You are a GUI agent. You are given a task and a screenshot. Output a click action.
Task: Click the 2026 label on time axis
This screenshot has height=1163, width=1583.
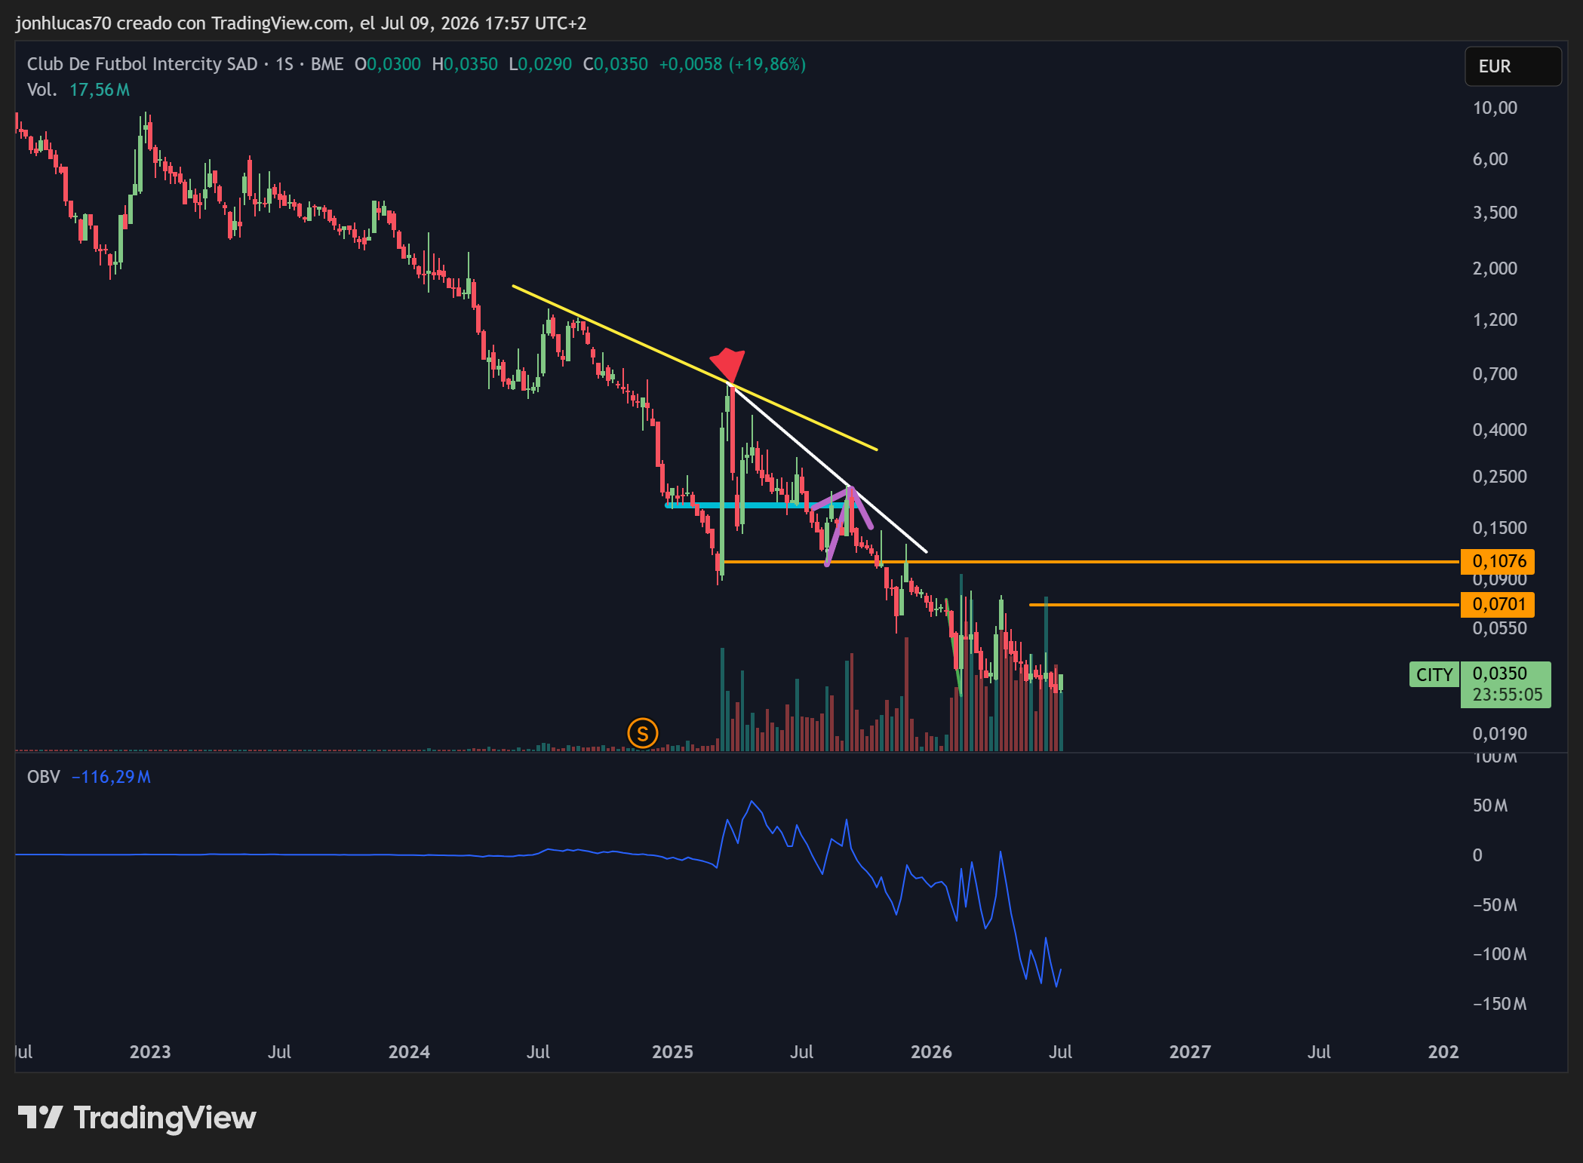pos(931,1052)
